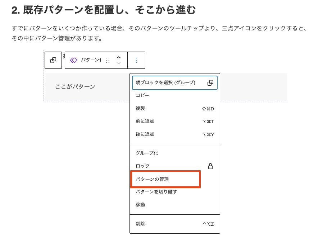Click the ⌥⌘Y shortcut text
This screenshot has height=248, width=323.
tap(208, 135)
